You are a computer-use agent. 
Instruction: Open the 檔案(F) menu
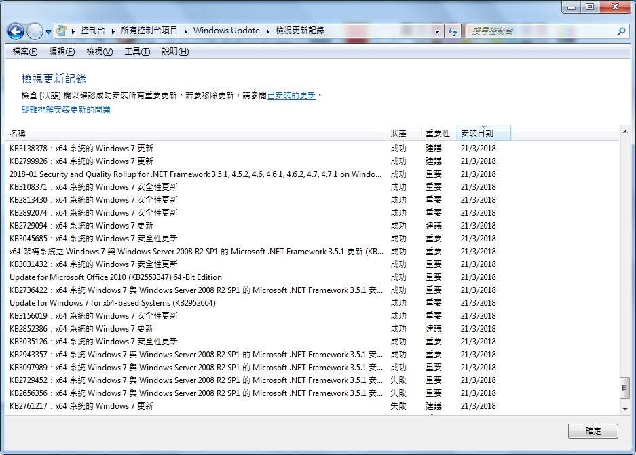point(24,52)
